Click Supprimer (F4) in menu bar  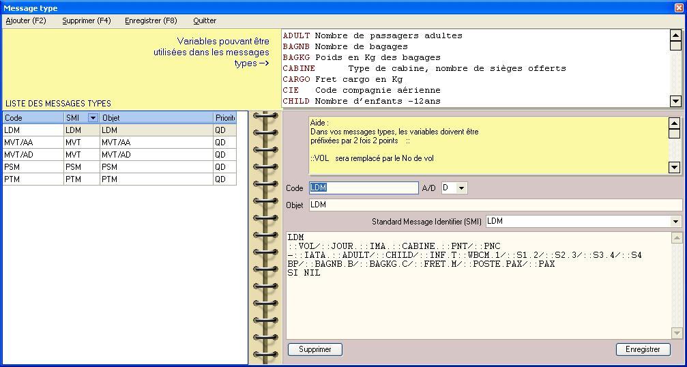[x=86, y=20]
